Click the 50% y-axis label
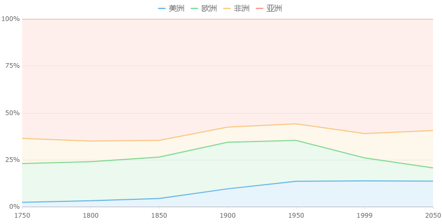Image resolution: width=442 pixels, height=224 pixels. click(x=11, y=113)
